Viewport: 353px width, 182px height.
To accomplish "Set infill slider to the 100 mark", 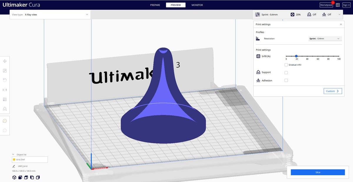I will point(339,56).
